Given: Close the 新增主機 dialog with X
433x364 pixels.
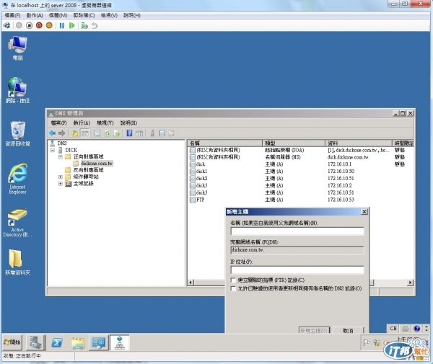Looking at the screenshot, I should tap(364, 212).
